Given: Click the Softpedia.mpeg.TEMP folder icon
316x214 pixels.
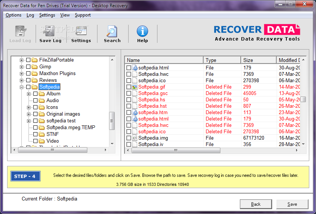Looking at the screenshot, I should (42, 127).
